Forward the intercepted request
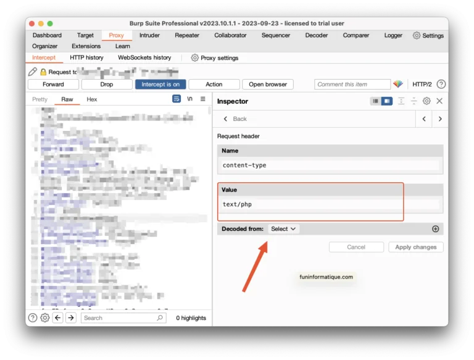 pos(53,85)
